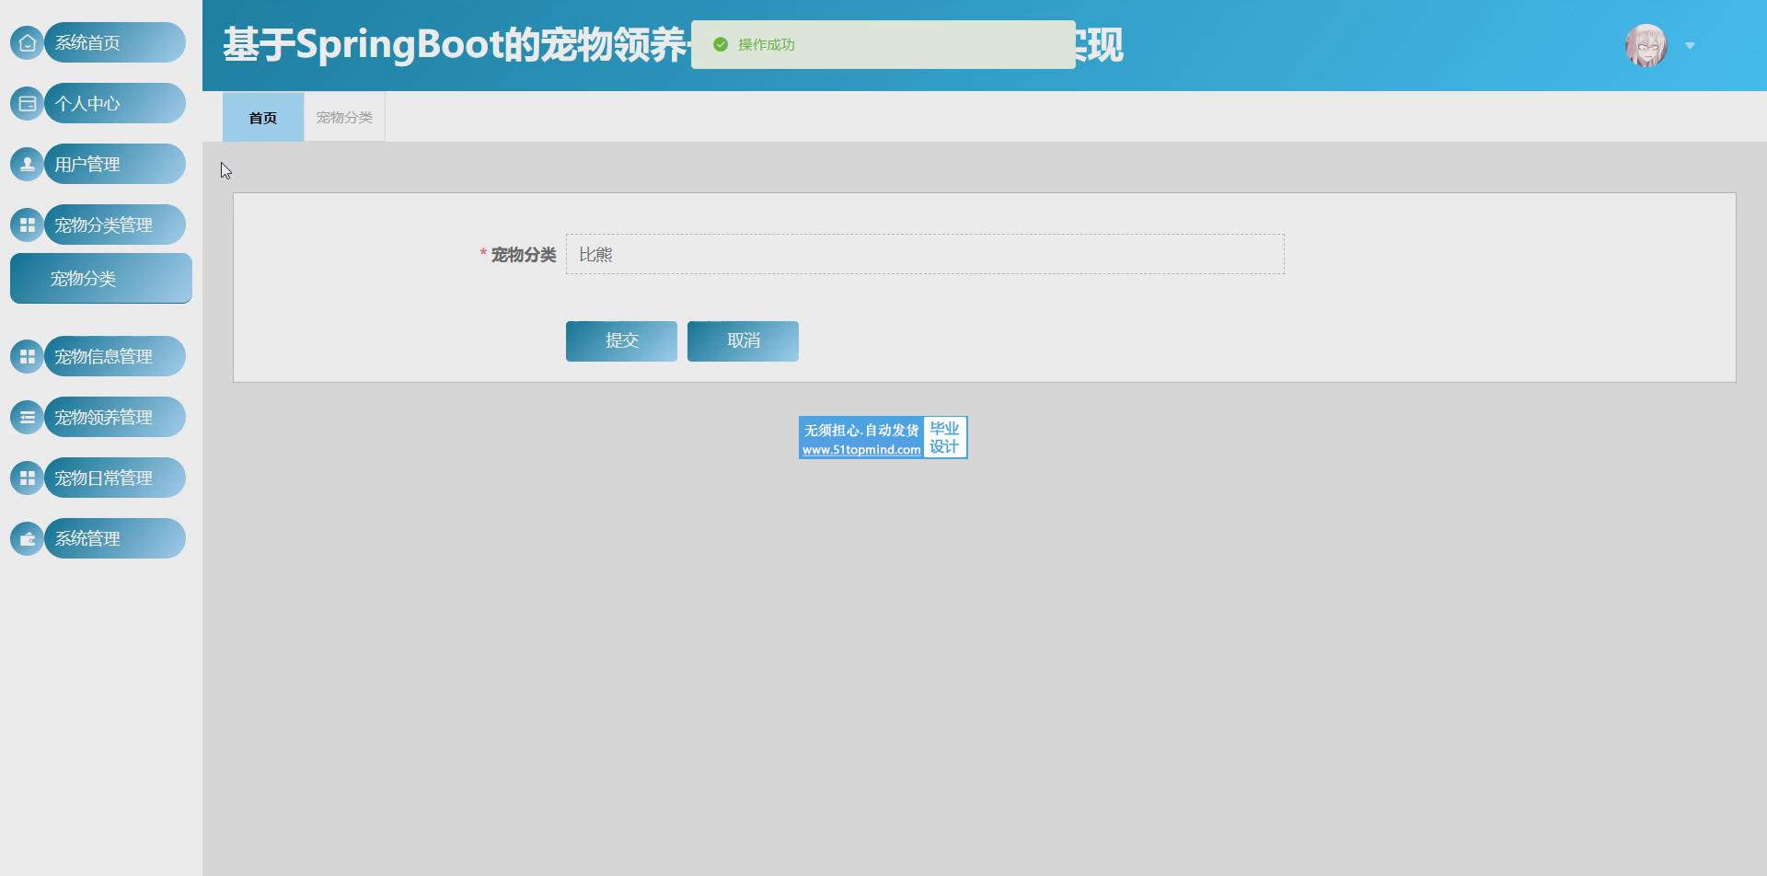Expand the 宠物信息管理 menu
This screenshot has width=1767, height=876.
pos(114,357)
